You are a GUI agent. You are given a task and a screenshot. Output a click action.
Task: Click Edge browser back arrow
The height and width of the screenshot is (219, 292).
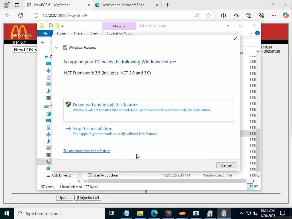click(x=8, y=15)
